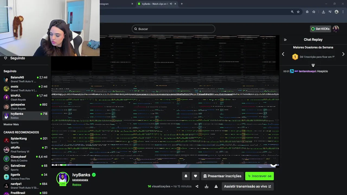Open SalveDrew recommended channel
This screenshot has height=195, width=347.
[x=25, y=168]
